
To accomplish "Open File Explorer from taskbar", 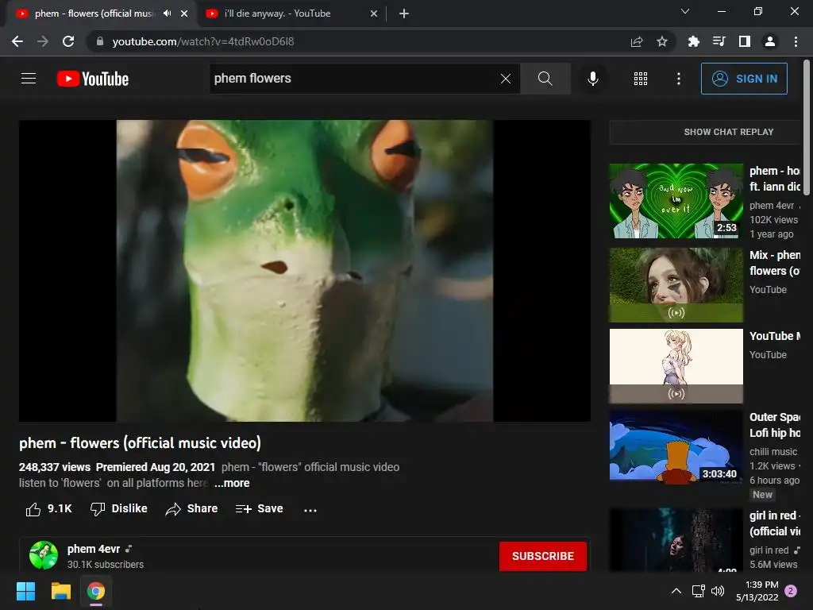I will 60,591.
